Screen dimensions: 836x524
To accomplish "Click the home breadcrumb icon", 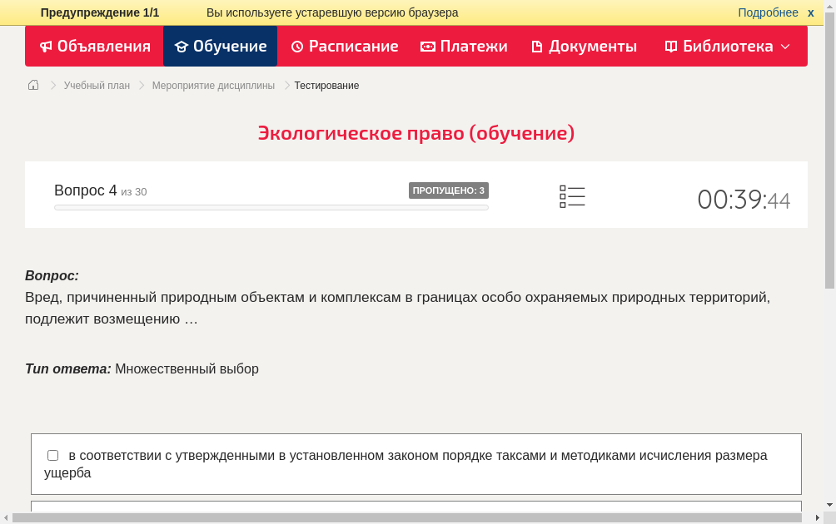I will 32,84.
